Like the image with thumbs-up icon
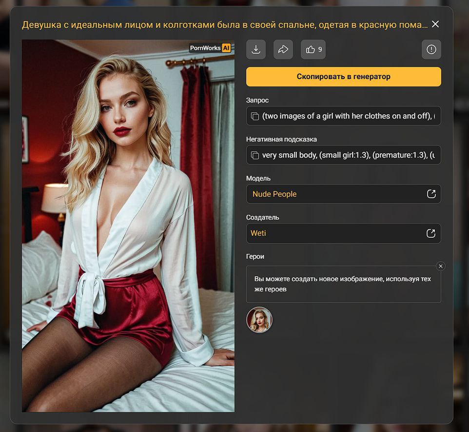Viewport: 469px width, 432px height. coord(313,49)
